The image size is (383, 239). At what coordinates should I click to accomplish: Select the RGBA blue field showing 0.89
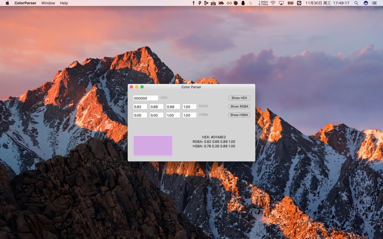(x=173, y=107)
